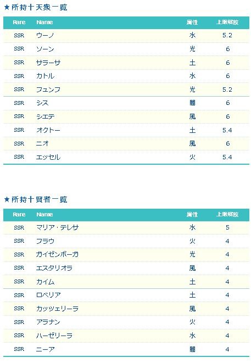This screenshot has width=251, height=363.
Task: Click the ソーン character name
Action: (x=45, y=49)
